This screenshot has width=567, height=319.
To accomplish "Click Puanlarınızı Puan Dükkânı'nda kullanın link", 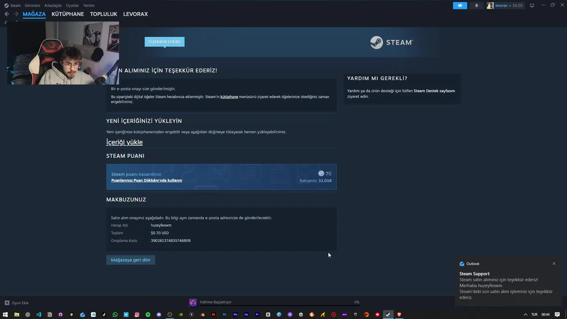I will point(147,180).
